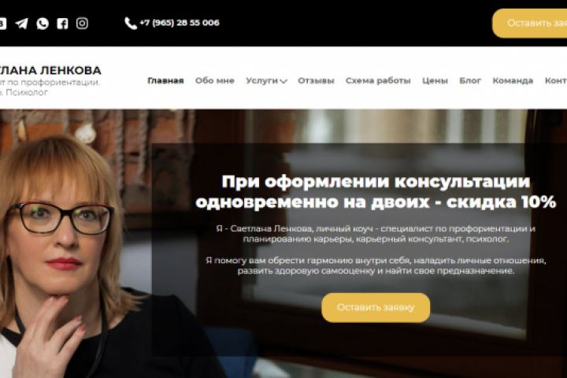The image size is (567, 378).
Task: Open the Команда page
Action: coord(513,80)
